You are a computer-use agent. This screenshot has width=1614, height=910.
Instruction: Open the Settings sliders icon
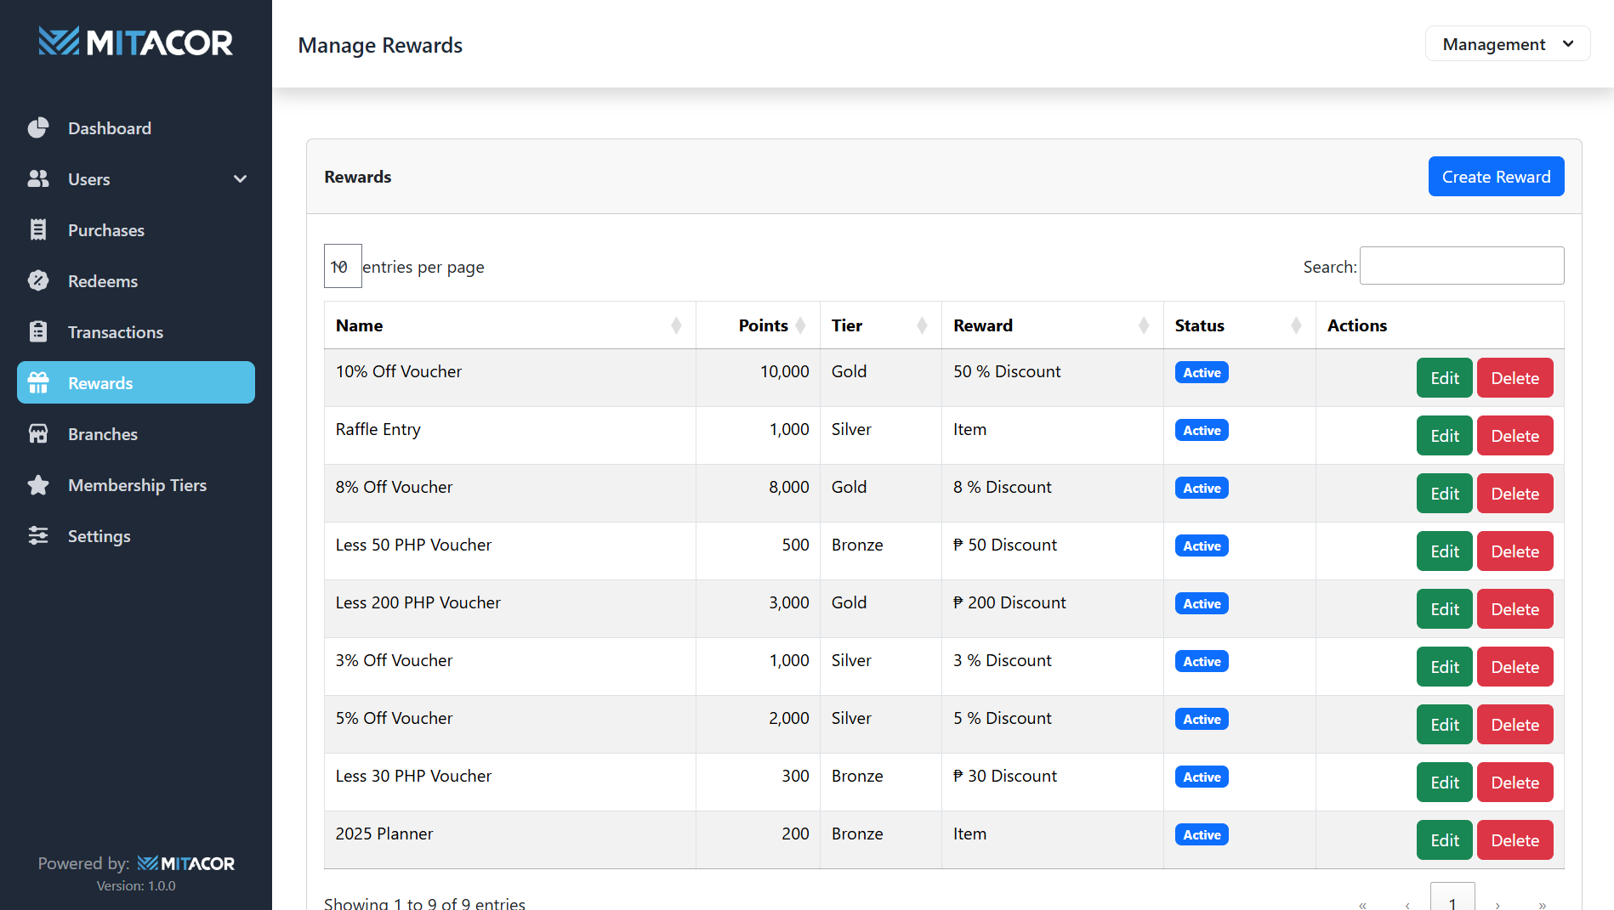click(38, 535)
